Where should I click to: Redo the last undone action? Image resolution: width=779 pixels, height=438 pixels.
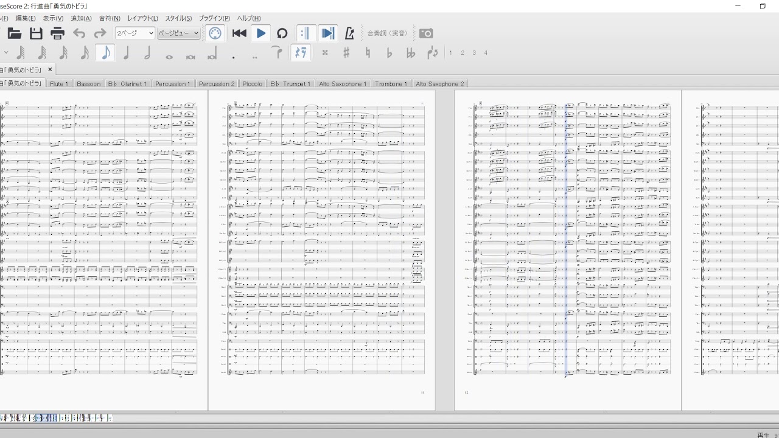pyautogui.click(x=100, y=33)
